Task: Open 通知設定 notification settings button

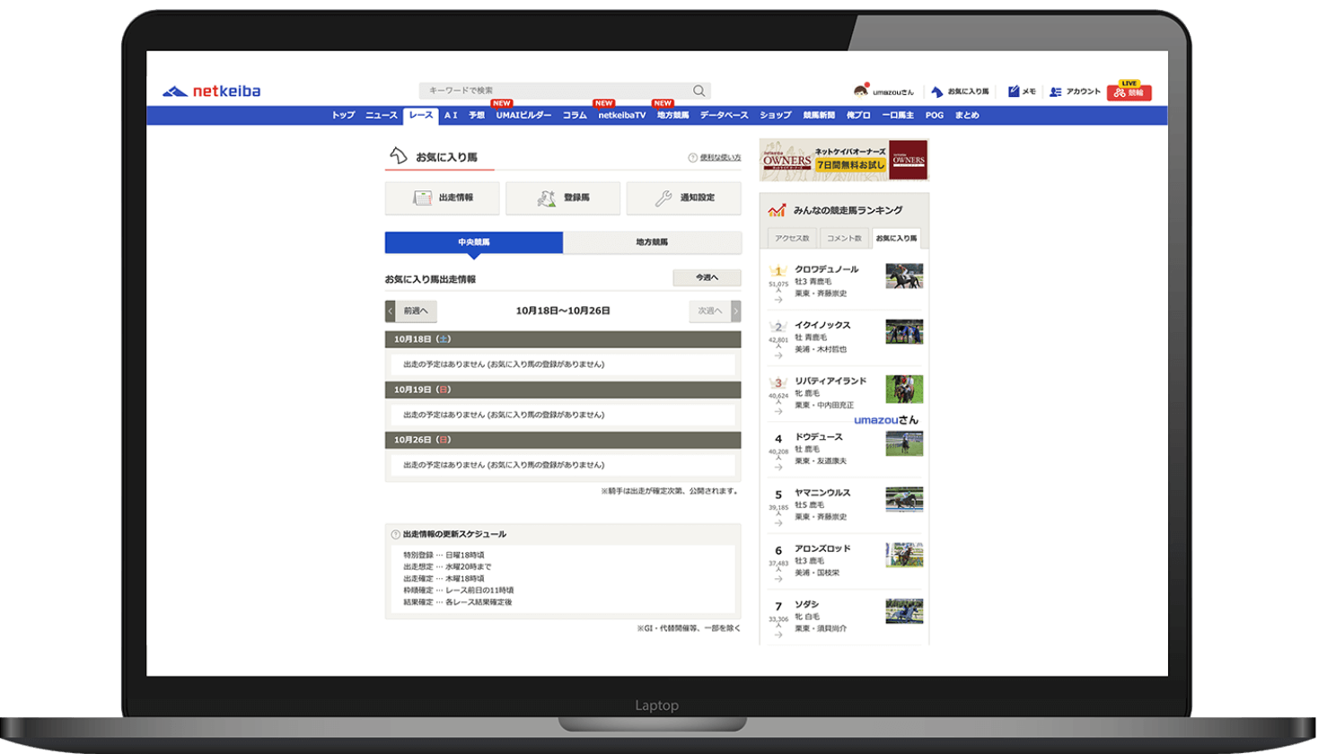Action: pyautogui.click(x=683, y=198)
